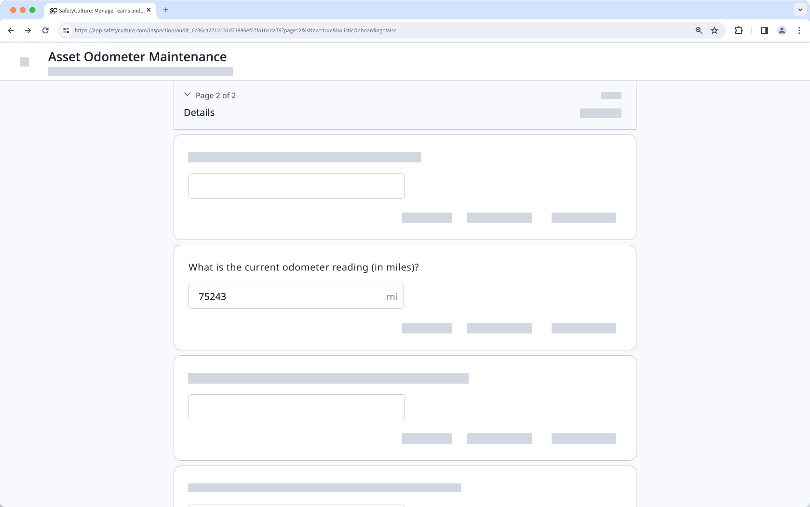
Task: Click the browser back arrow
Action: [11, 30]
